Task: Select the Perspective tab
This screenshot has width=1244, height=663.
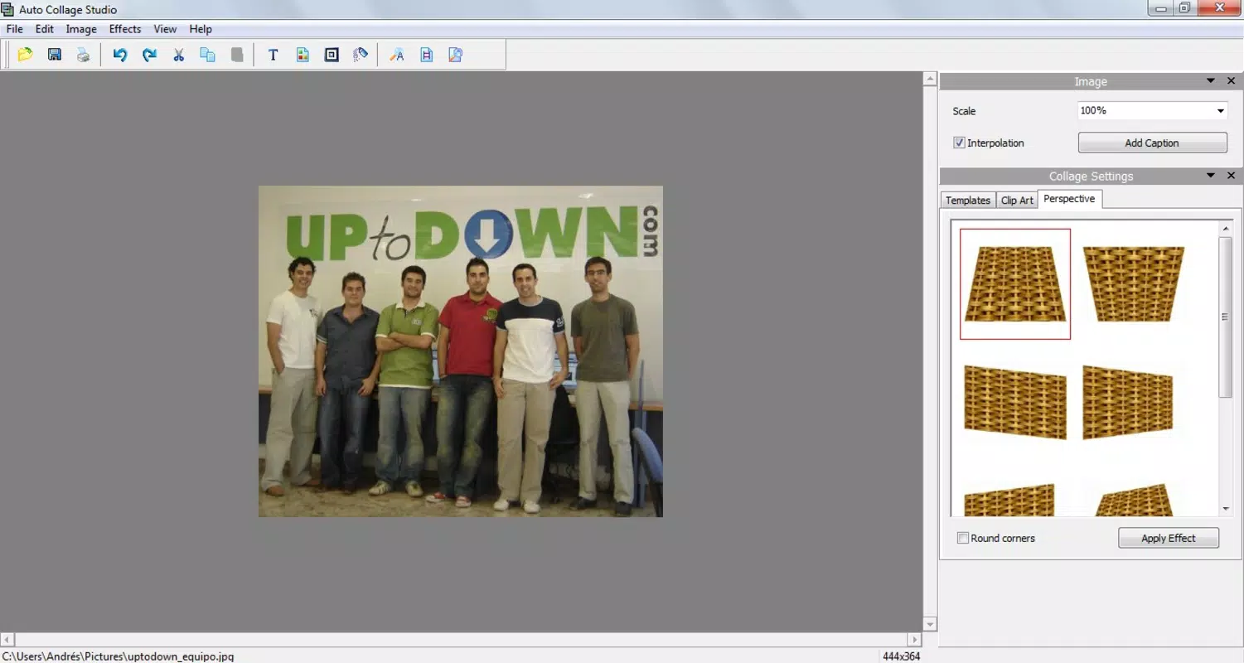Action: pyautogui.click(x=1069, y=199)
